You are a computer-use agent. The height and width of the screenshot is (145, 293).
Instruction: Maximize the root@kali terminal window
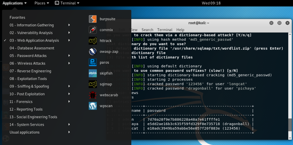point(279,23)
